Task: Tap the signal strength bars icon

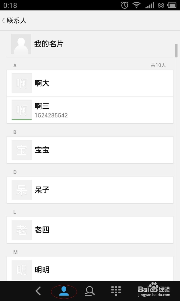Action: point(150,5)
